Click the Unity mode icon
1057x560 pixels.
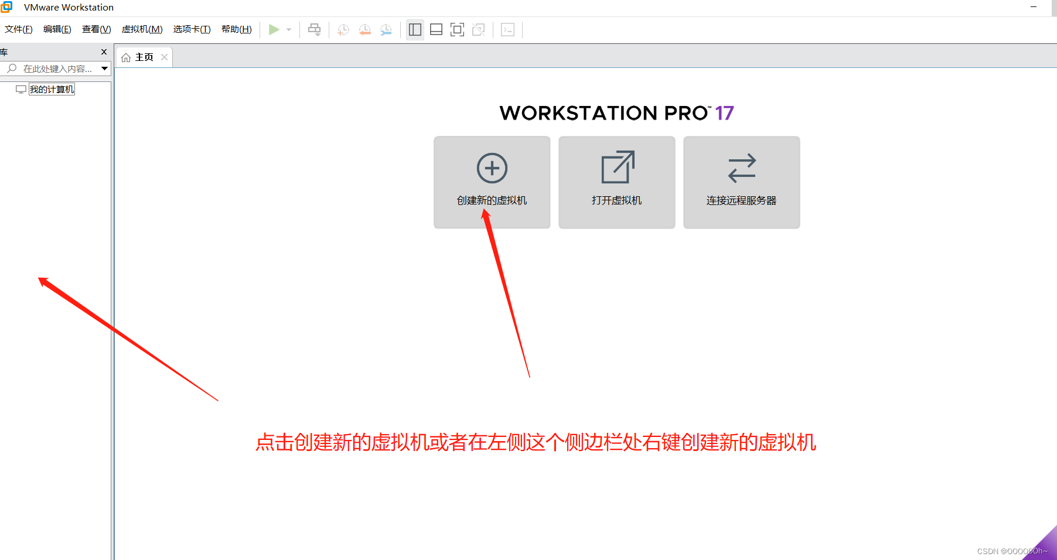(479, 29)
